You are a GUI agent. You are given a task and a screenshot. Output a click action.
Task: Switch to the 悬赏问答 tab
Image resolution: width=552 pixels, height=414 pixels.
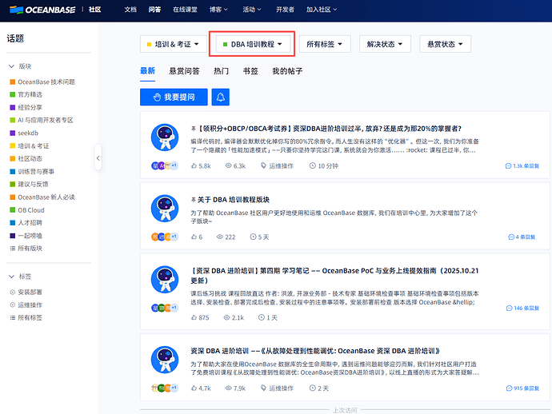pos(184,71)
